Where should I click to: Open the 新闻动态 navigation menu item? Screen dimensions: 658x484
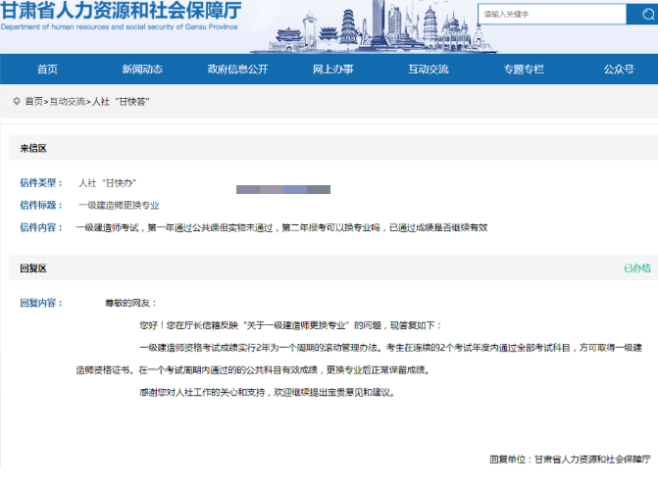[142, 70]
